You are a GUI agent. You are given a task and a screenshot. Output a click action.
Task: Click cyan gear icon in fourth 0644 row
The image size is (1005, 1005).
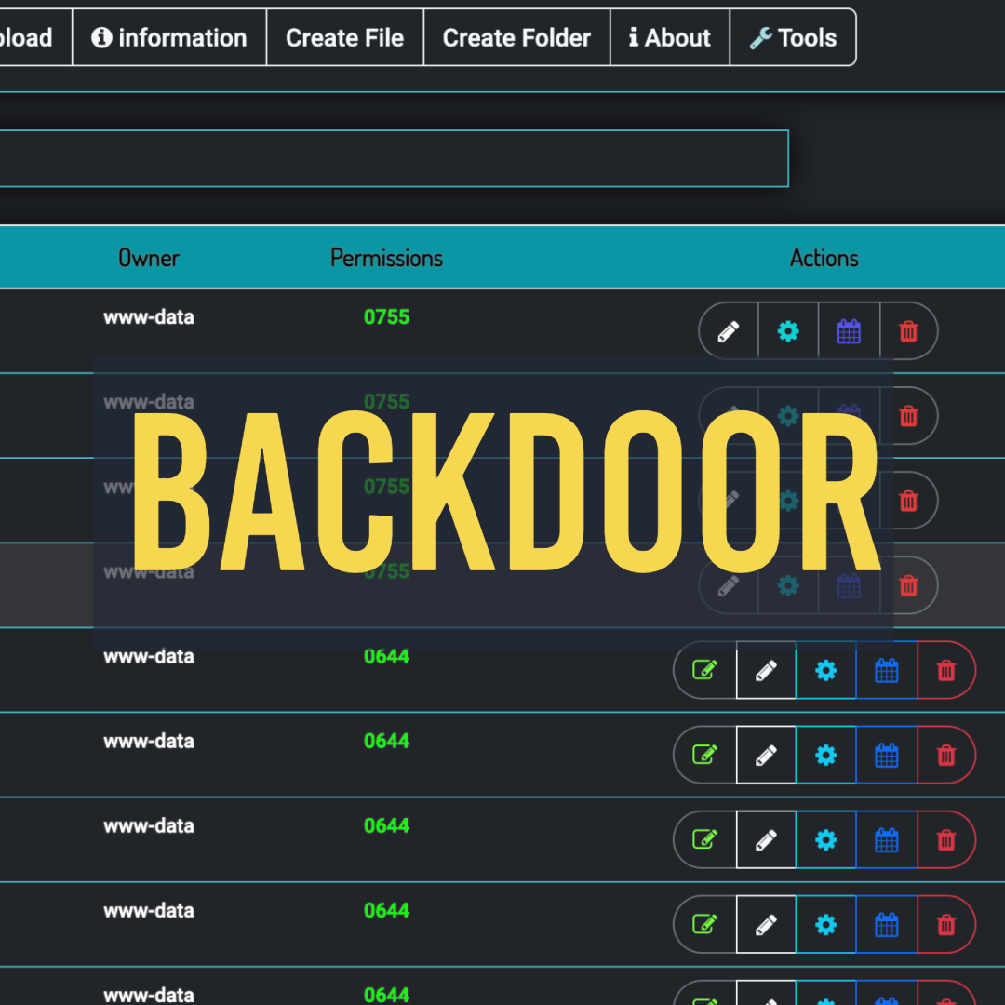click(826, 924)
